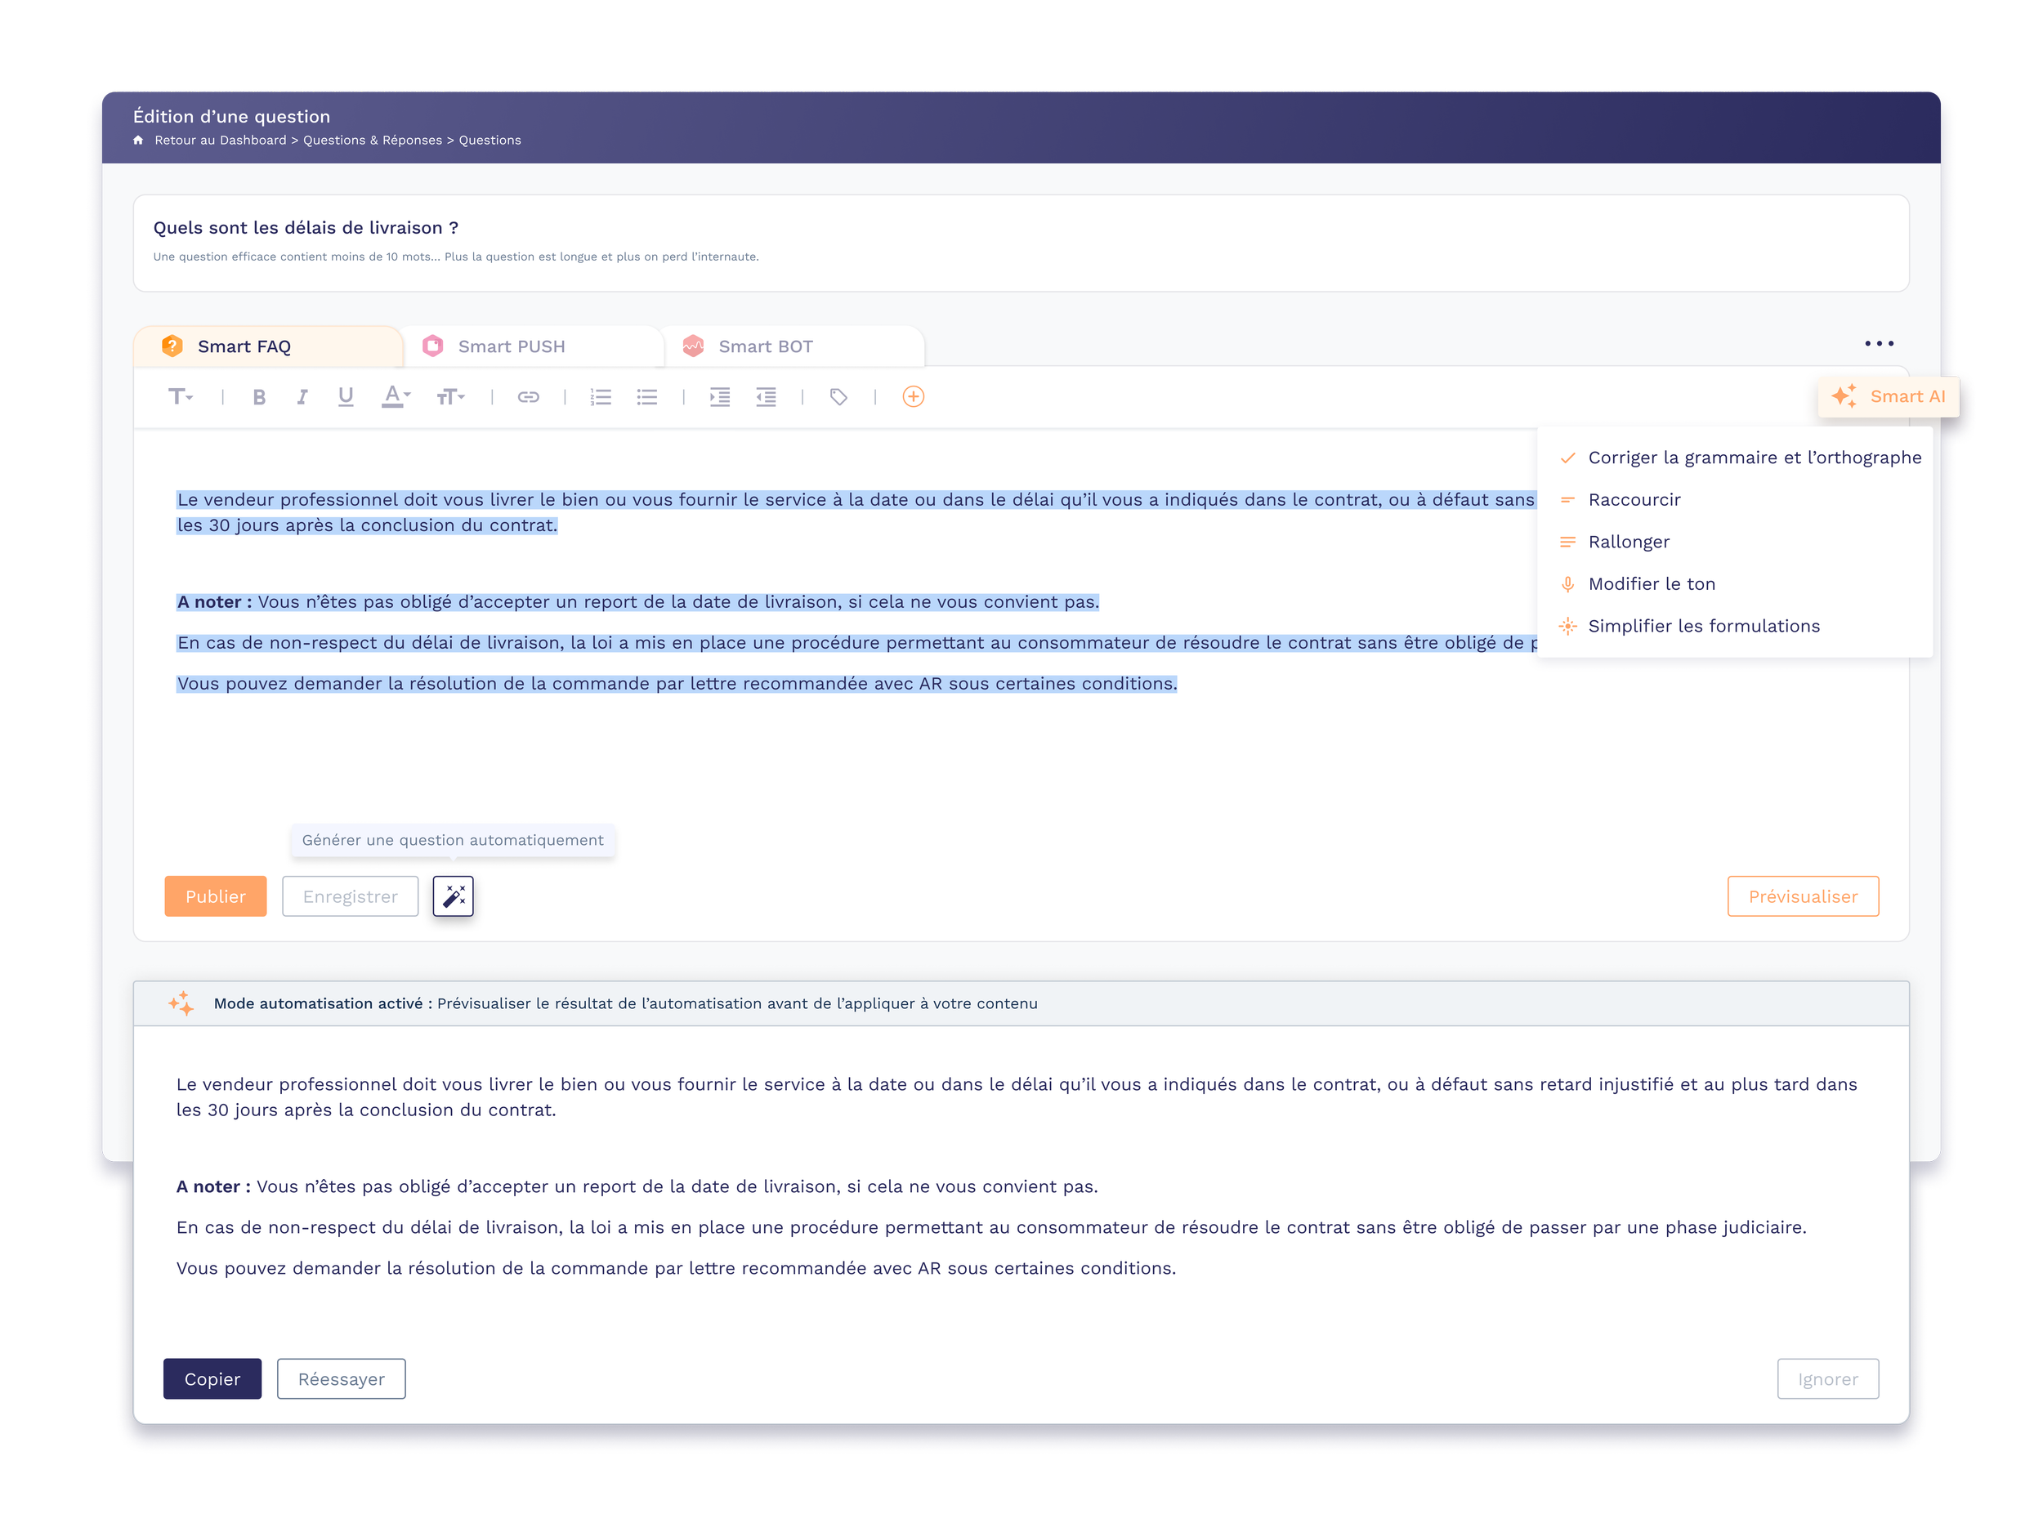
Task: Expand the font color A dropdown
Action: 396,397
